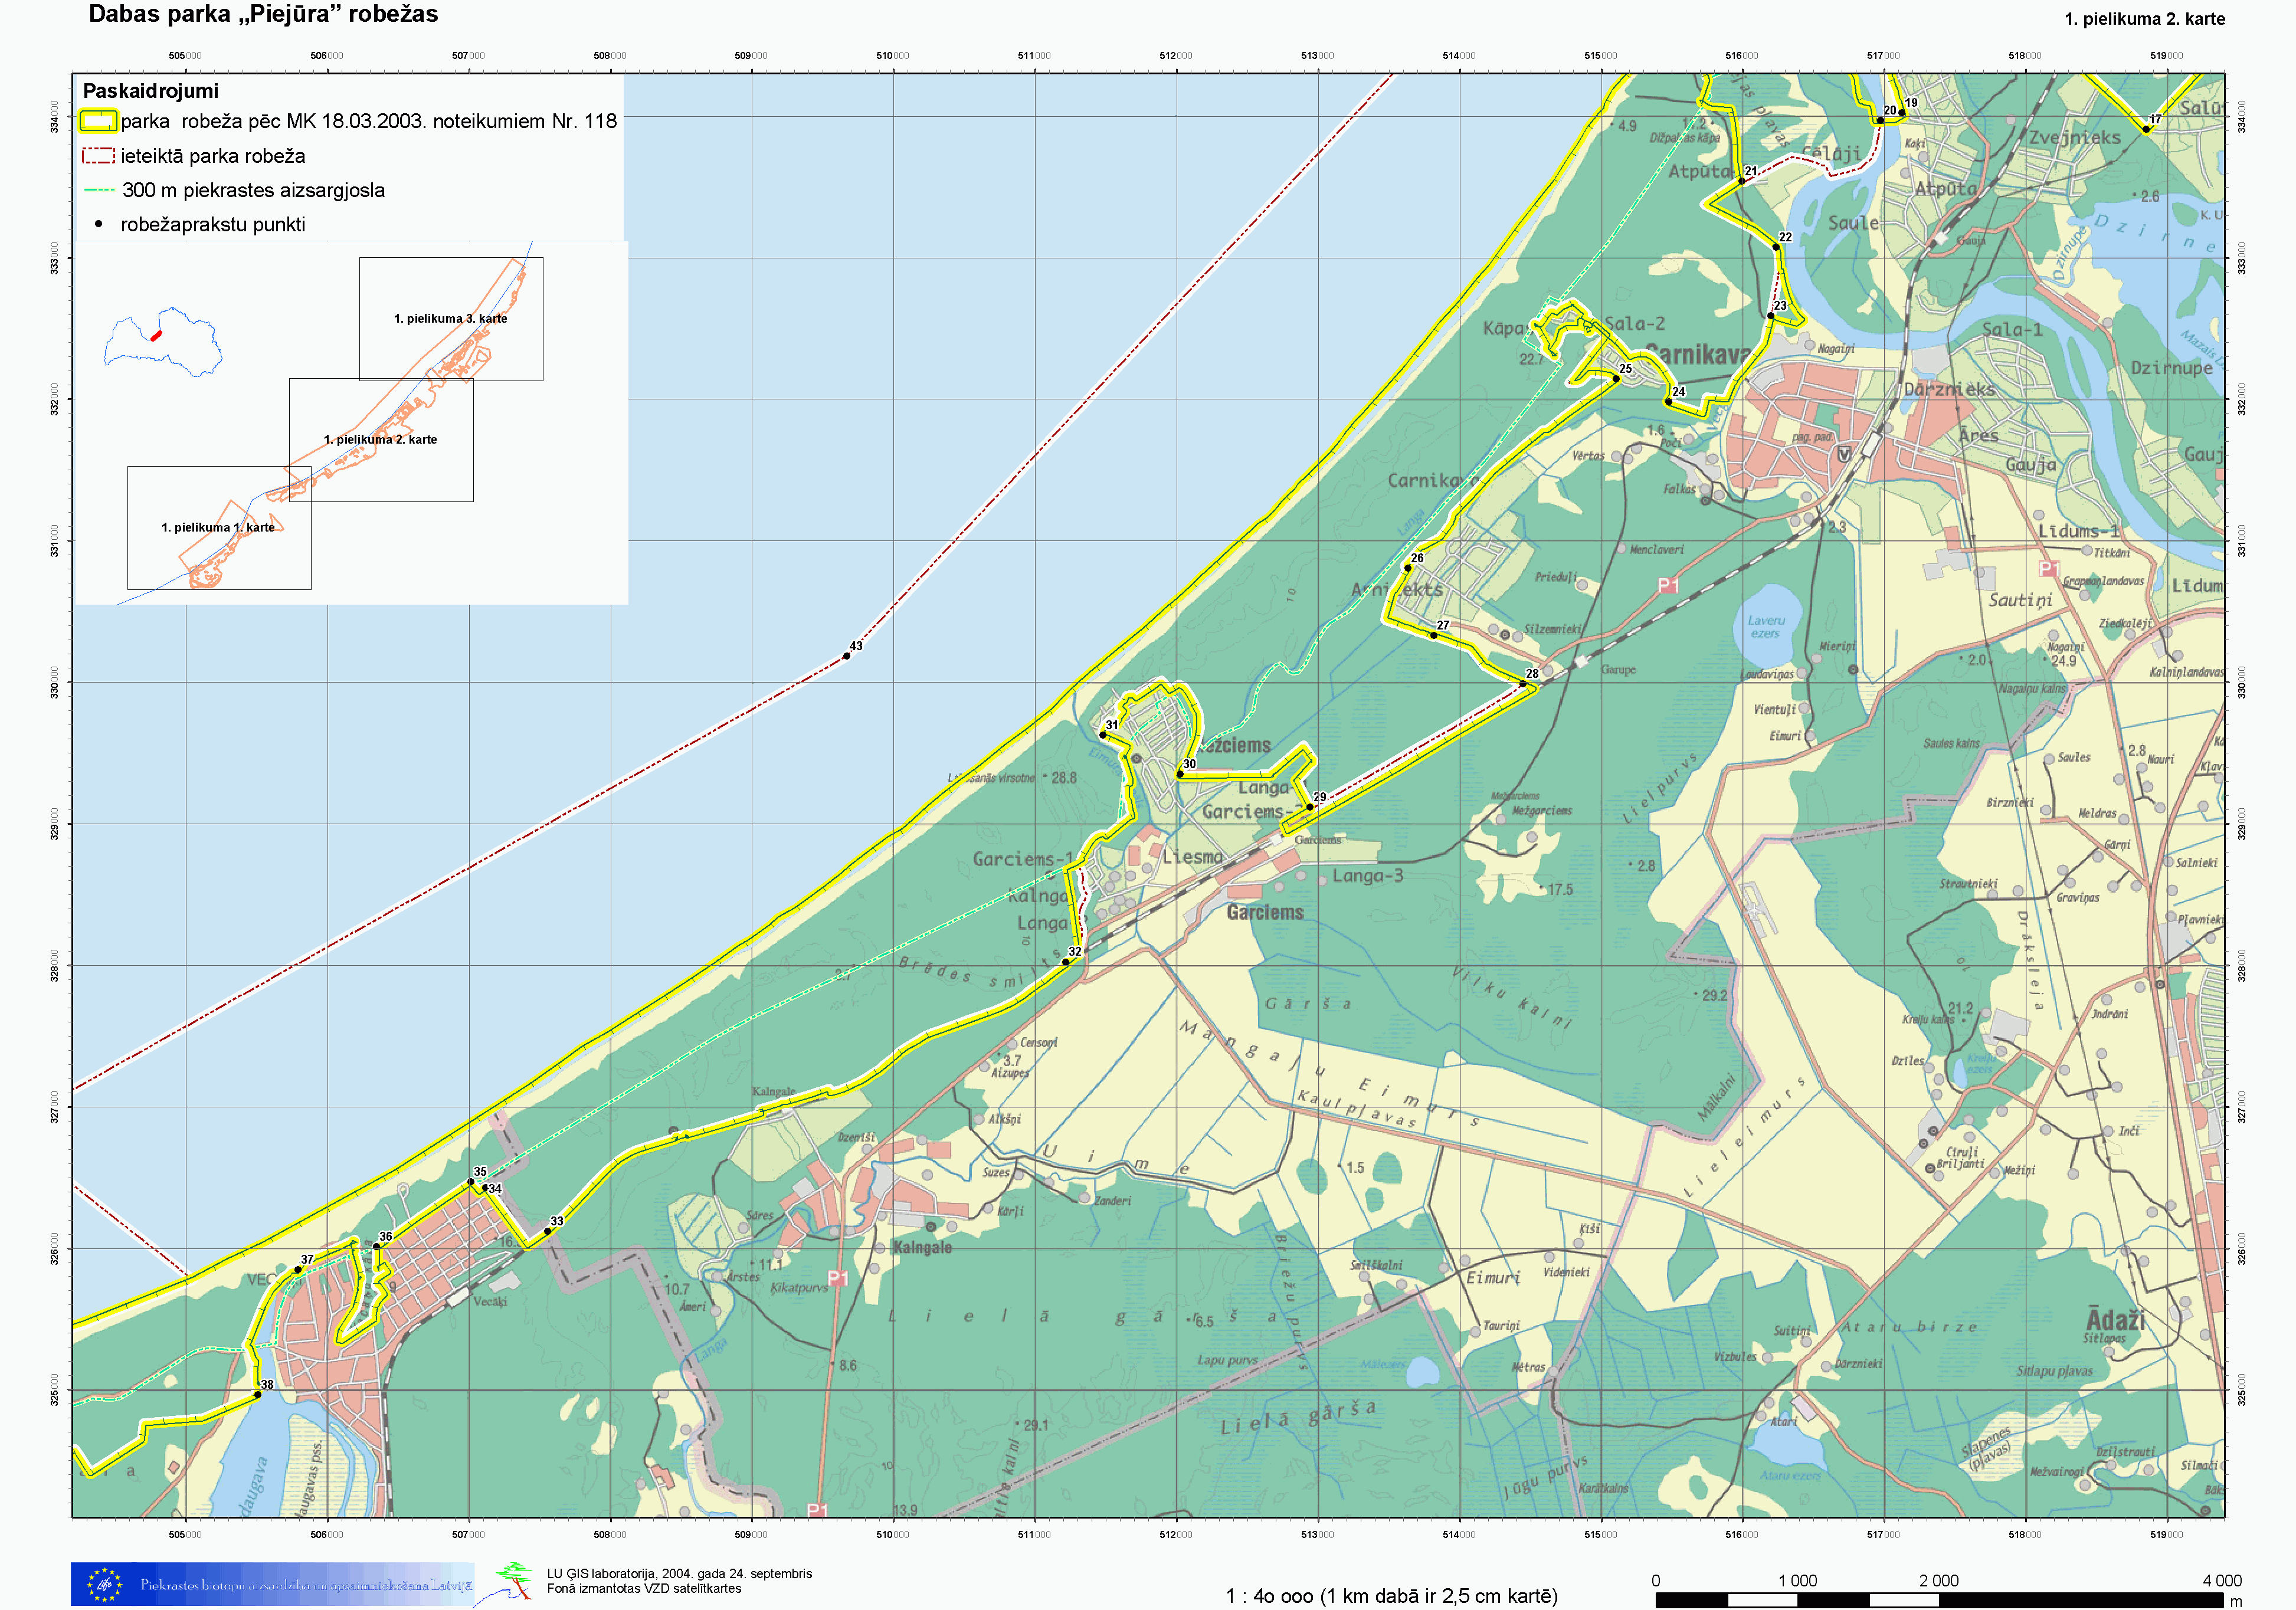This screenshot has height=1610, width=2296.
Task: Click the legend text 'ieteiktā parka robeža'
Action: point(213,156)
